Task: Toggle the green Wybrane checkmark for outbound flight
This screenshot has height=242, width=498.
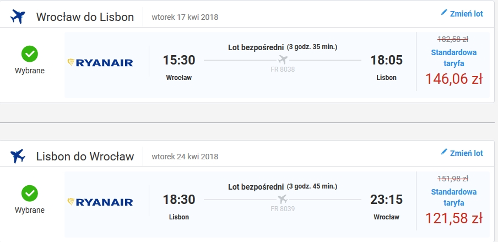Action: tap(30, 53)
